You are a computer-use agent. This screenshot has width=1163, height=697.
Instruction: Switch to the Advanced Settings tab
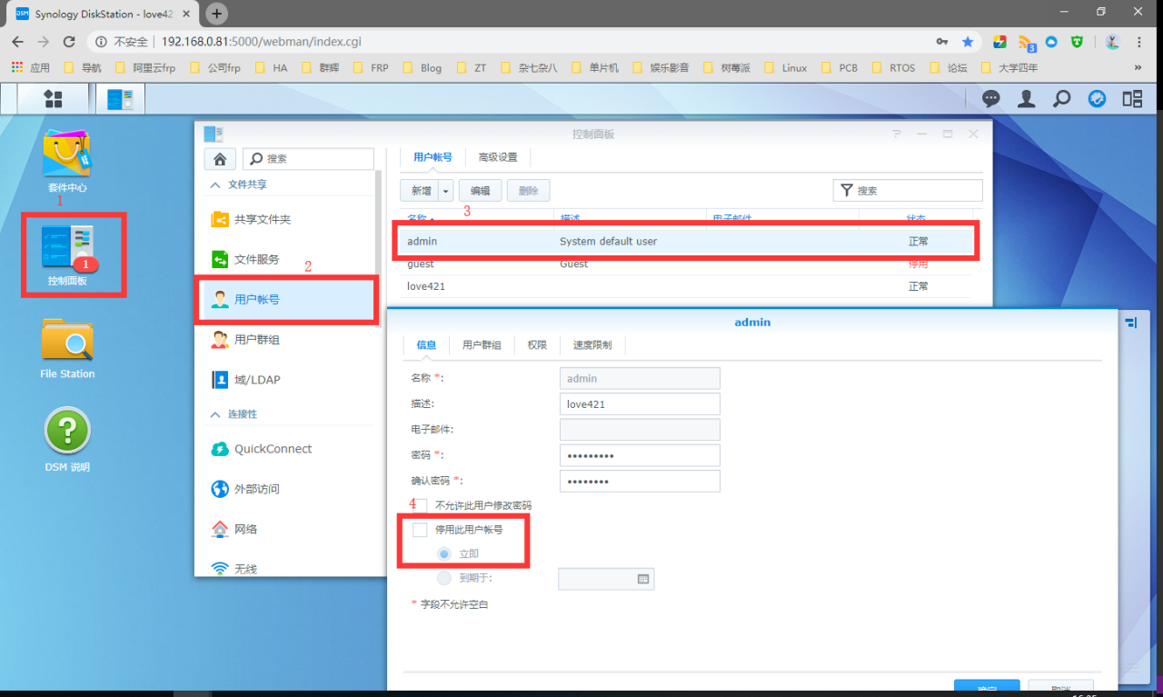(x=498, y=157)
